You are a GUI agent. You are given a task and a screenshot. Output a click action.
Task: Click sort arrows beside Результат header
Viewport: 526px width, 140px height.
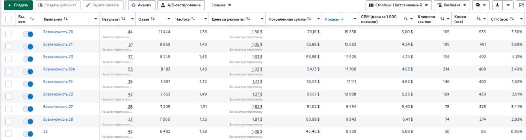click(x=124, y=19)
